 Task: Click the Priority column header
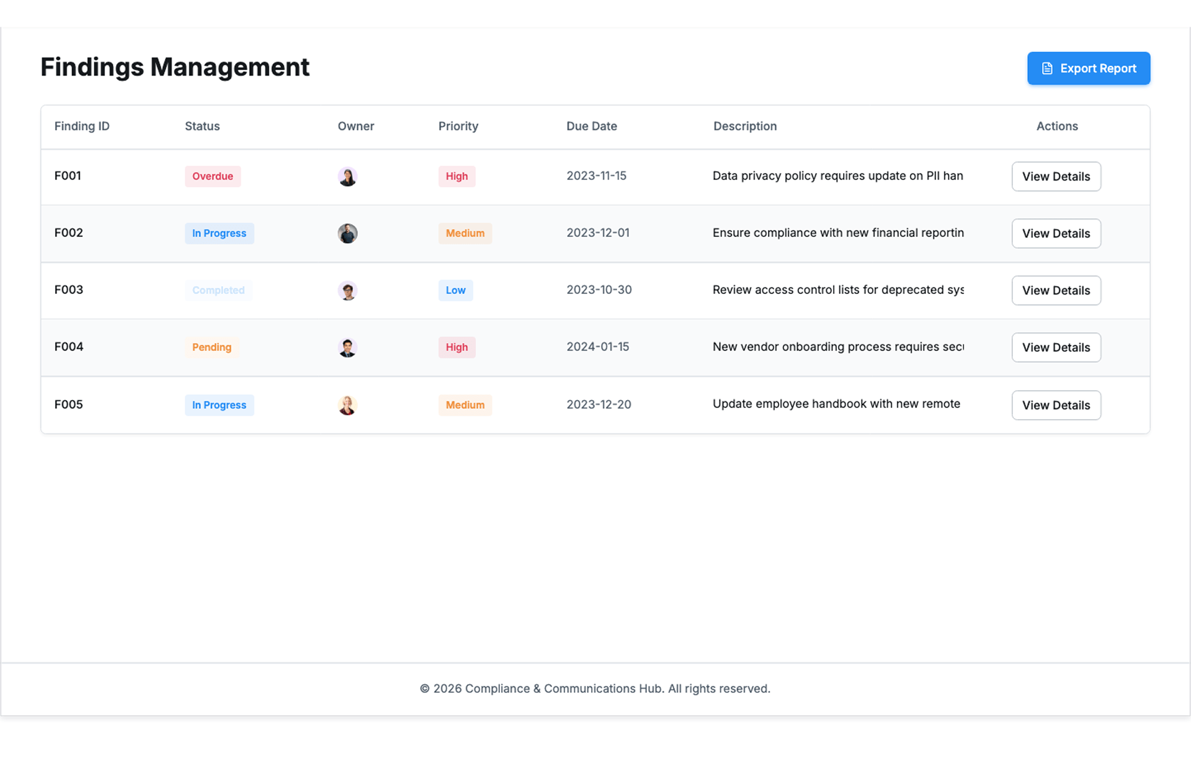point(458,127)
